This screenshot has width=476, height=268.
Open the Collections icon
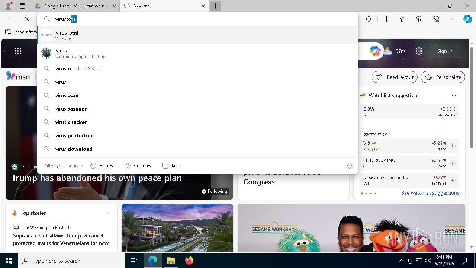[x=419, y=19]
